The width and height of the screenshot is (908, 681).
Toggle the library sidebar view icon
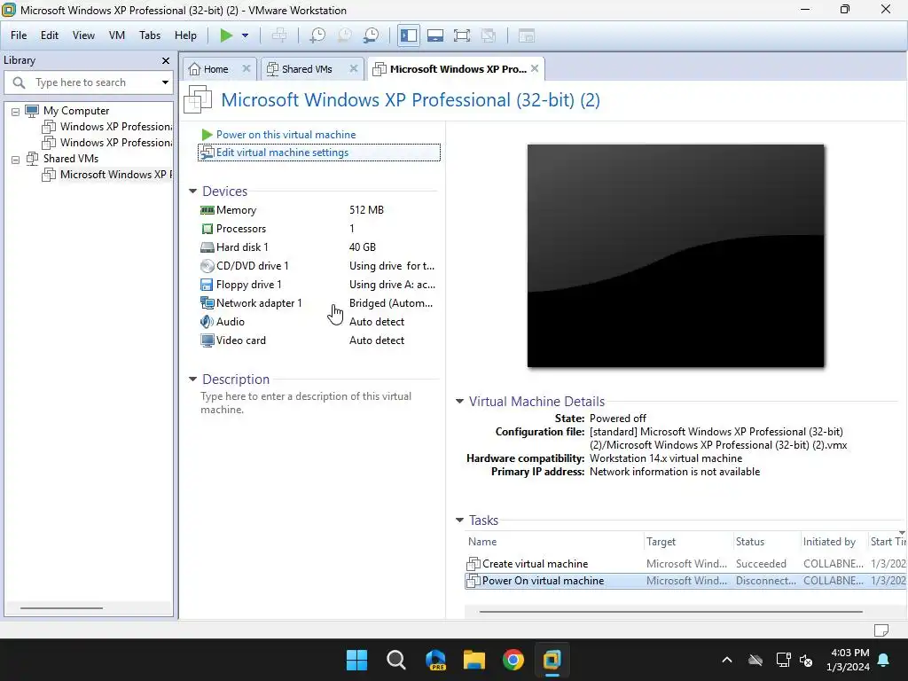408,35
